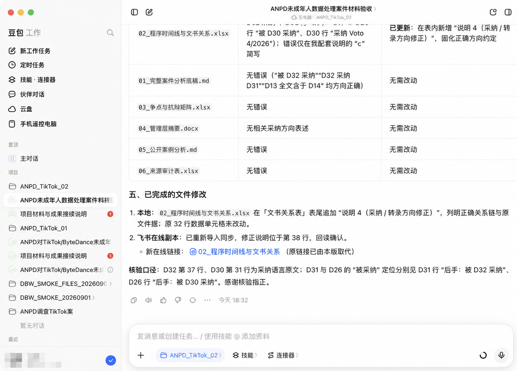Click the file name 06_来源审计表.xlsx
The height and width of the screenshot is (371, 517).
pos(168,171)
